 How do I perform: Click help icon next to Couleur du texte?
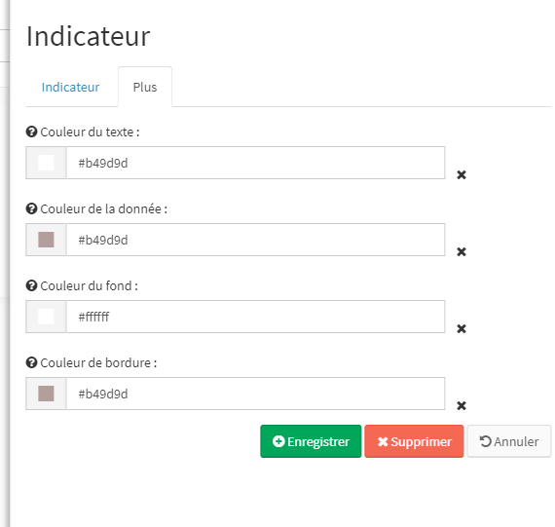point(31,132)
